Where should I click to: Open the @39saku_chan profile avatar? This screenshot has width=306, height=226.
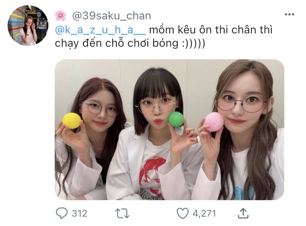(28, 26)
